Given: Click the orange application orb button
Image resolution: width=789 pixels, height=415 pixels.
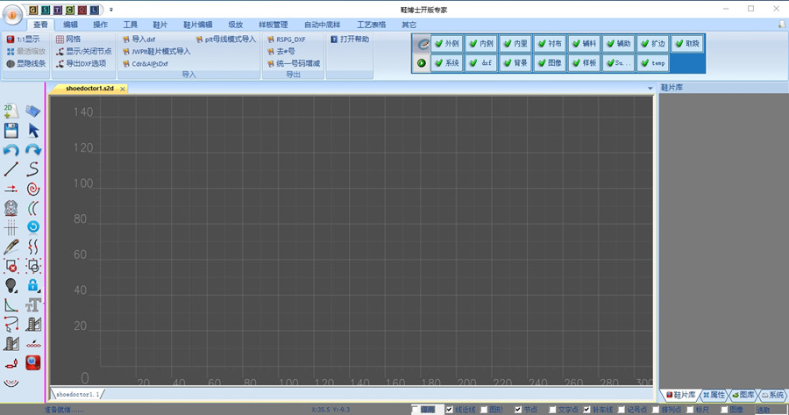Looking at the screenshot, I should click(x=12, y=15).
